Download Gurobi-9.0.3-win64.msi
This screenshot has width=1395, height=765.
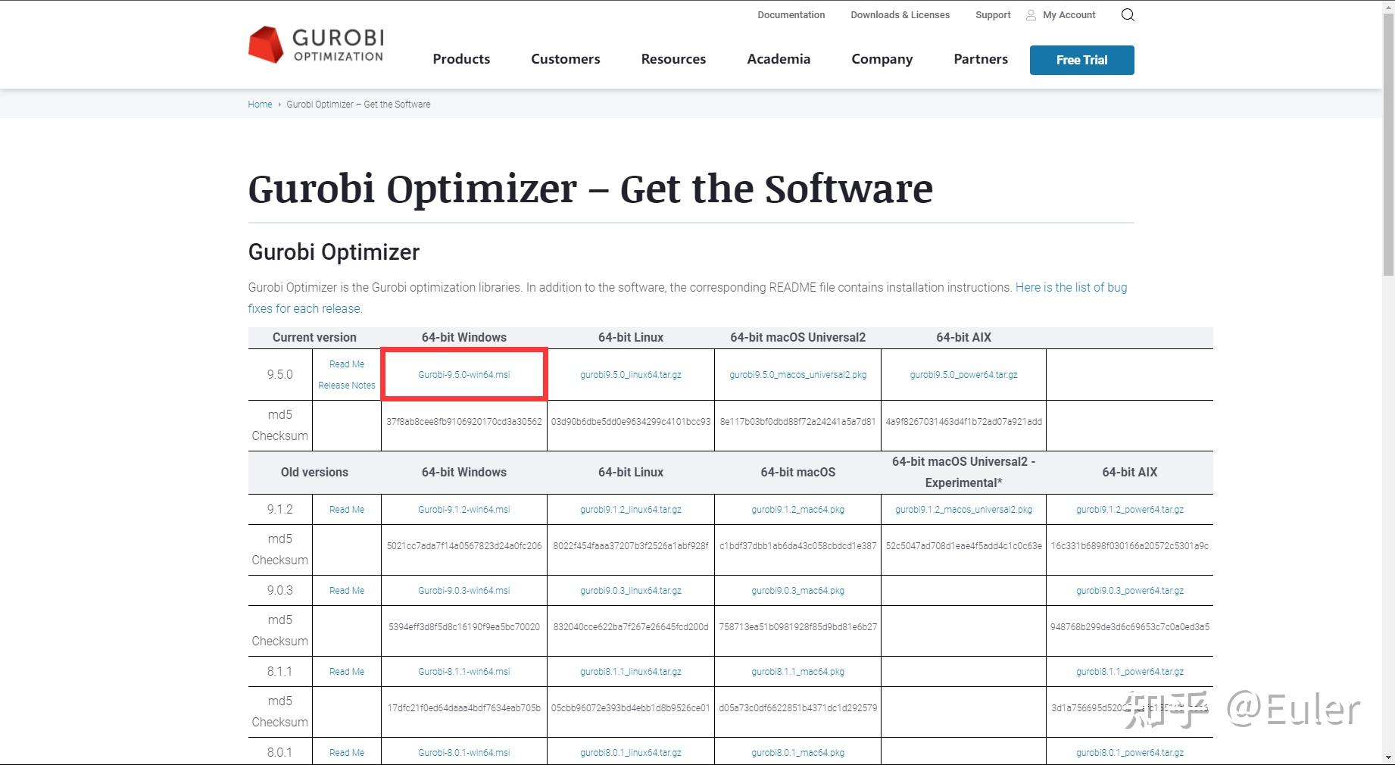(464, 591)
